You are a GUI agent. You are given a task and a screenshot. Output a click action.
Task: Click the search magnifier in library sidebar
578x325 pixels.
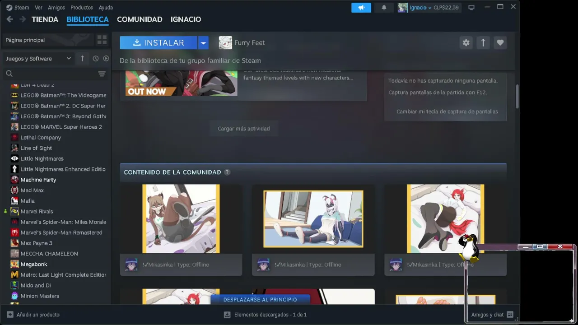point(9,74)
